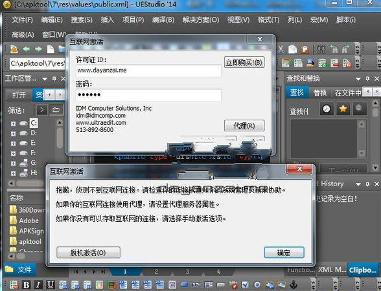Click the star favorites icon in Find panel
The image size is (381, 291).
point(343,109)
